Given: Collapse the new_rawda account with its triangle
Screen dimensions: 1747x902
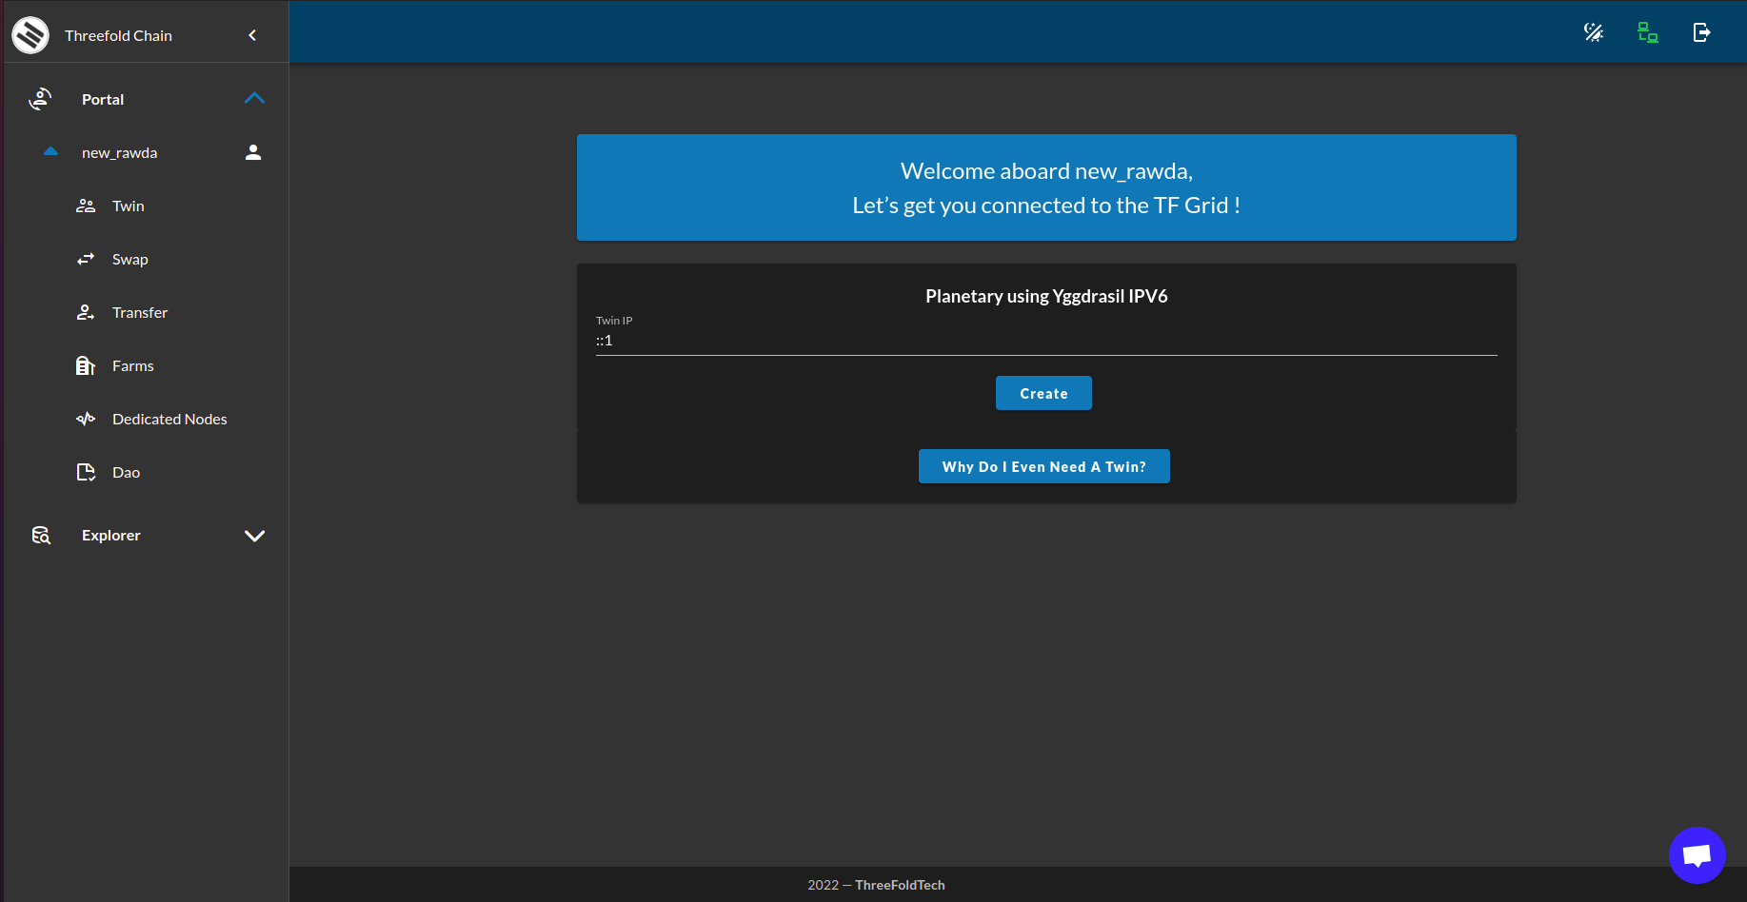Looking at the screenshot, I should pos(50,151).
